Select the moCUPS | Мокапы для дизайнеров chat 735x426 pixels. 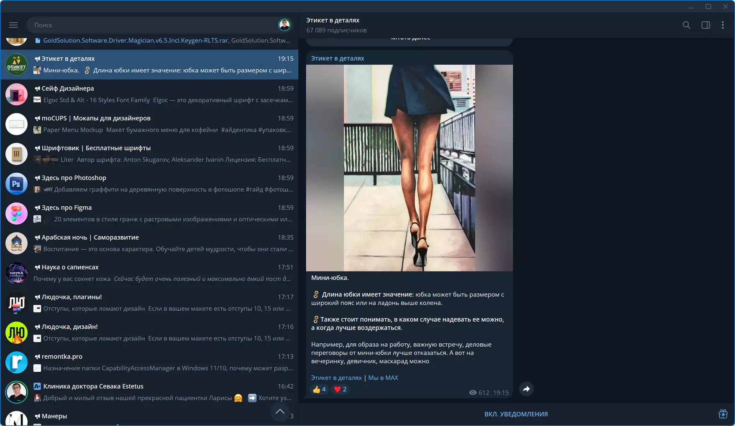coord(149,124)
